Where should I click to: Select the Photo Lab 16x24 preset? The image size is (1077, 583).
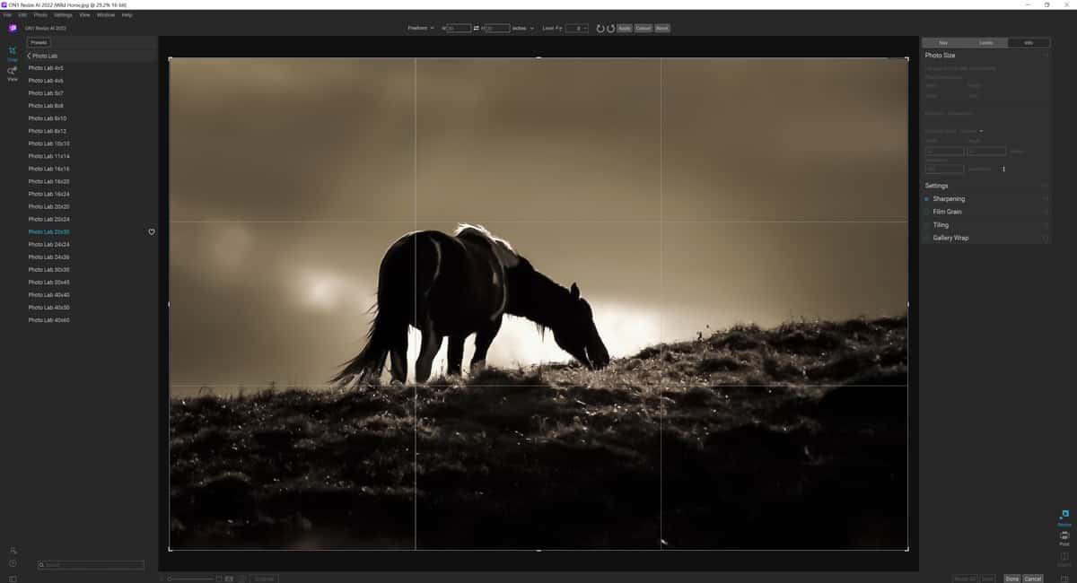(x=48, y=194)
